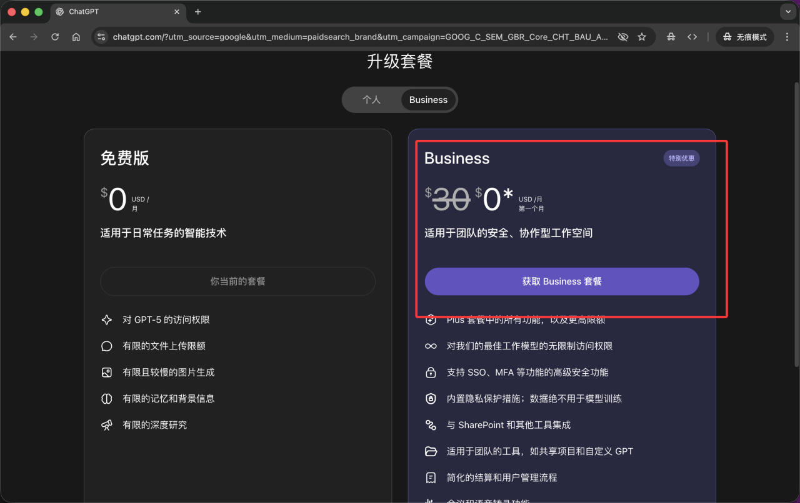This screenshot has height=503, width=800.
Task: Click the text 有限的文件上传限额
Action: 164,346
